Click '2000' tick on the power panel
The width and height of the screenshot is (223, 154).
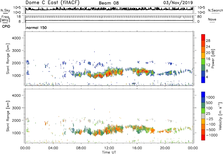(16, 63)
